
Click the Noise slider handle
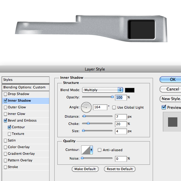(x=82, y=158)
